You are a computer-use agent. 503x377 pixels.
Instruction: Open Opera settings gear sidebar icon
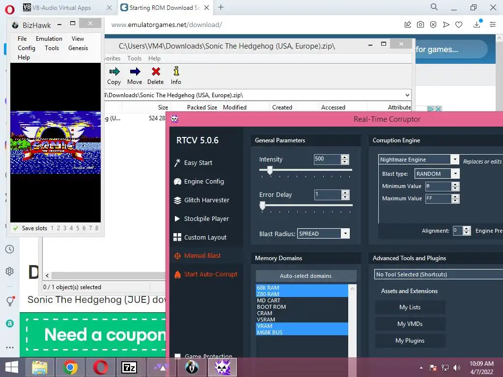tap(10, 271)
